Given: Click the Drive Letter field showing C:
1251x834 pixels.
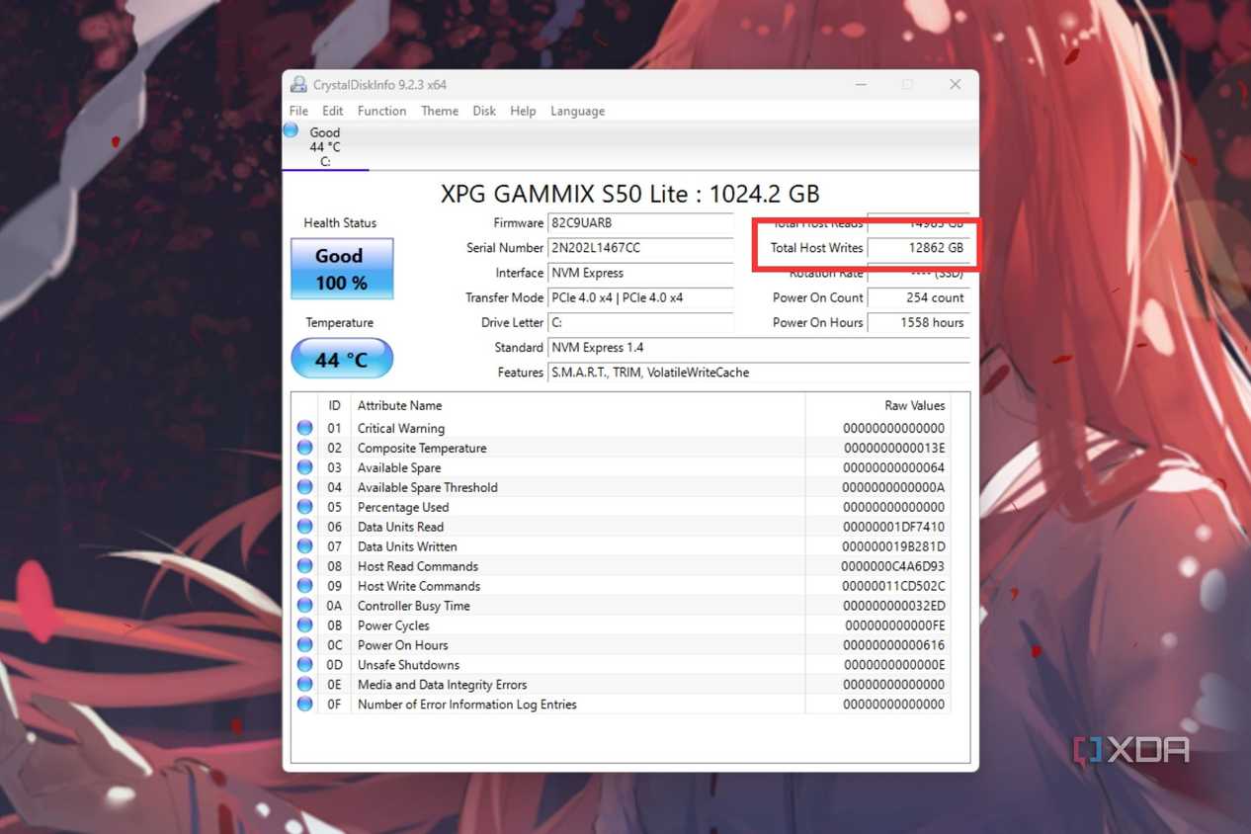Looking at the screenshot, I should (x=641, y=322).
